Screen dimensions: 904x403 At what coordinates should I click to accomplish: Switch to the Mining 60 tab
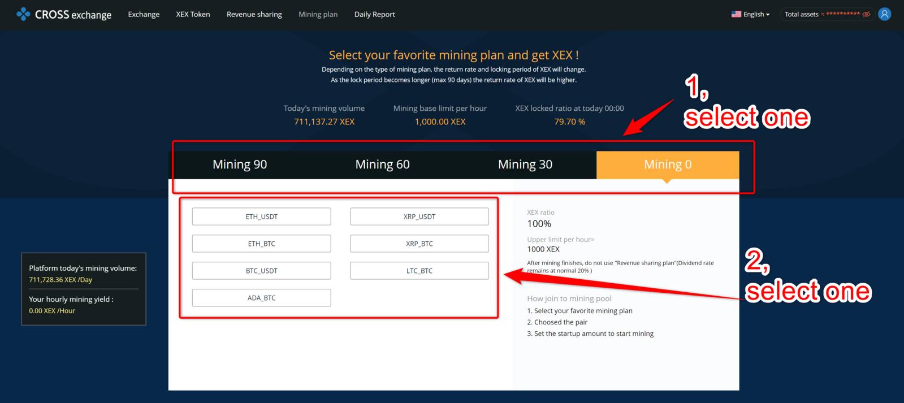point(382,164)
